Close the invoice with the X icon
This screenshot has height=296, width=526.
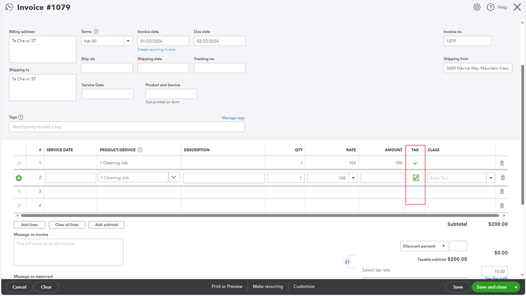(517, 7)
